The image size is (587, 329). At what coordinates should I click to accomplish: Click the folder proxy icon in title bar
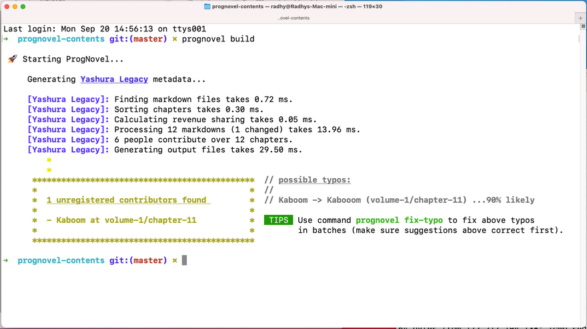[207, 6]
